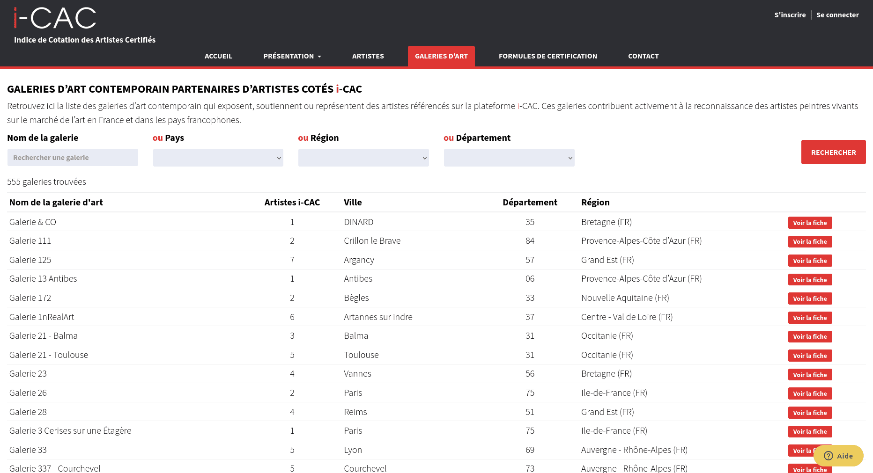
Task: Click the Centre - Val de Loire region
Action: point(627,317)
